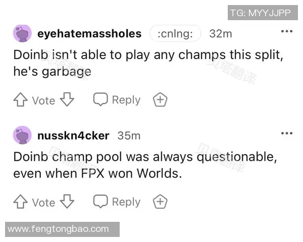Open nusskn4cker's avatar profile picture
This screenshot has height=242, width=303.
pyautogui.click(x=22, y=136)
